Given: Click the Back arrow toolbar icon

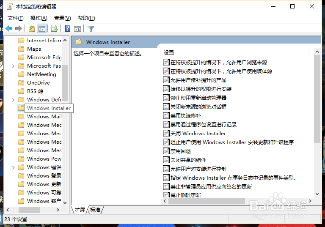Looking at the screenshot, I should (9, 28).
